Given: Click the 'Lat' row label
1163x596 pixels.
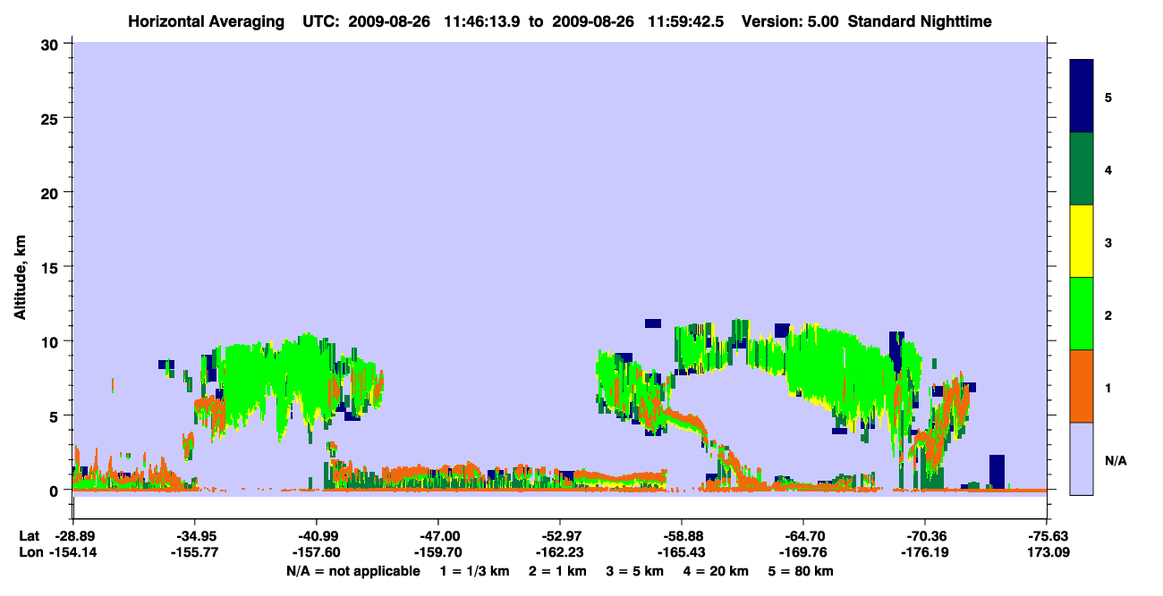Looking at the screenshot, I should click(x=29, y=536).
